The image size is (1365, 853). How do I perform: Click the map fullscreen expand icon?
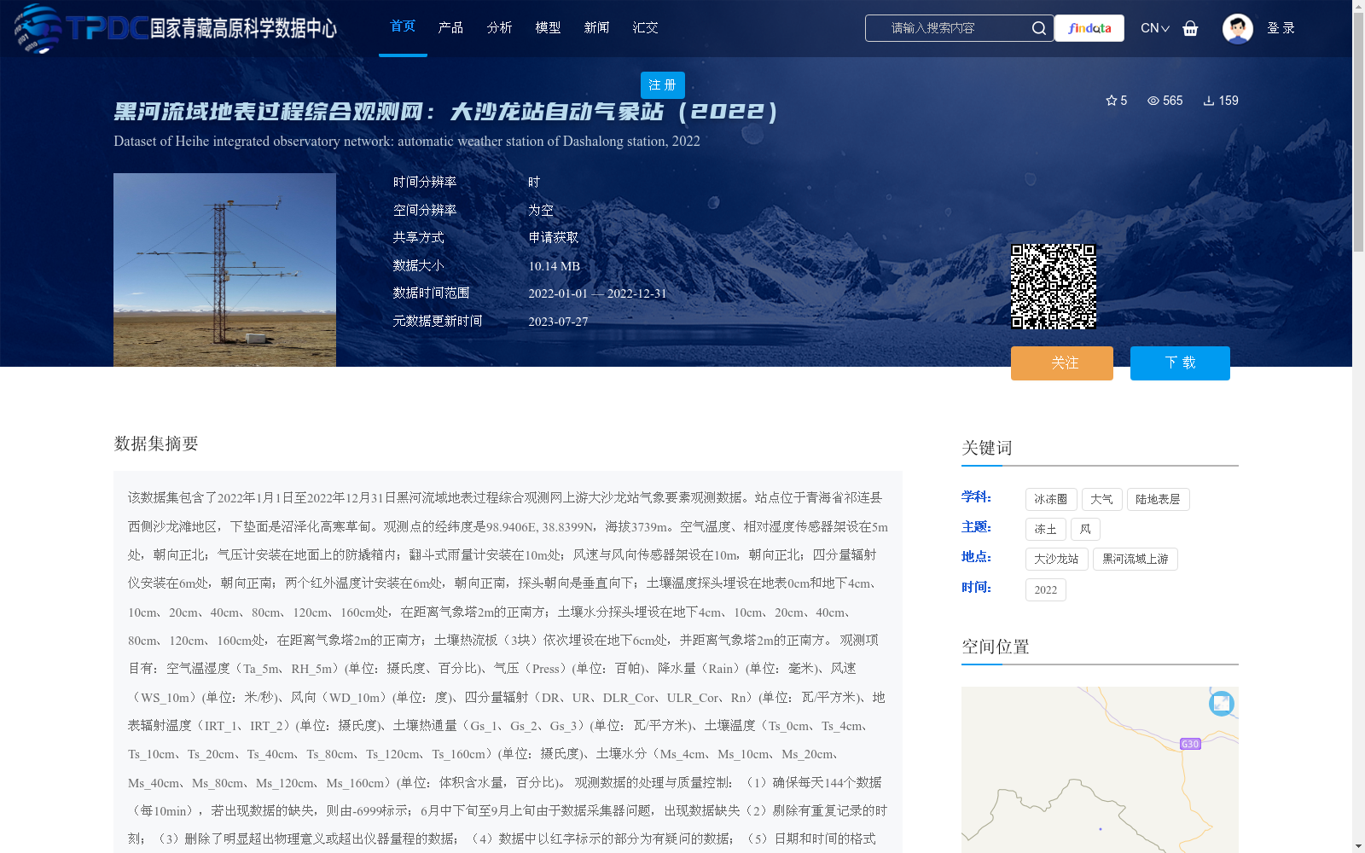(x=1222, y=703)
